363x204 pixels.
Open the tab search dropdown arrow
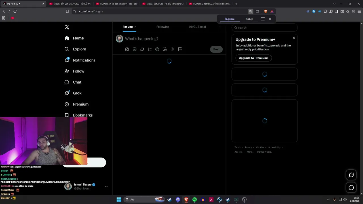pos(334,4)
